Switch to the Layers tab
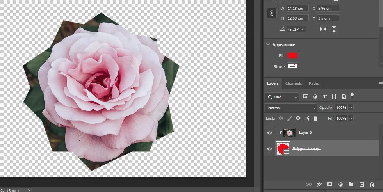383x192 pixels. [273, 83]
